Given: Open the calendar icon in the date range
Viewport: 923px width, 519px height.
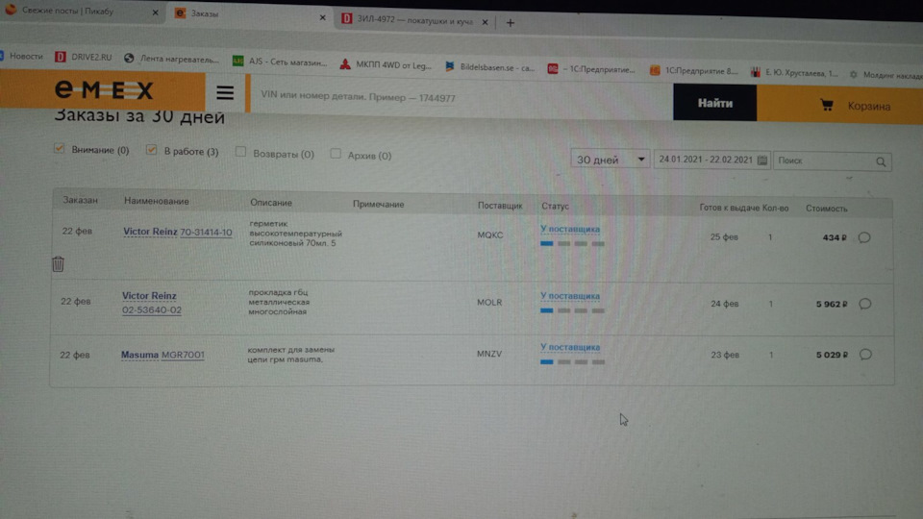Looking at the screenshot, I should 761,161.
